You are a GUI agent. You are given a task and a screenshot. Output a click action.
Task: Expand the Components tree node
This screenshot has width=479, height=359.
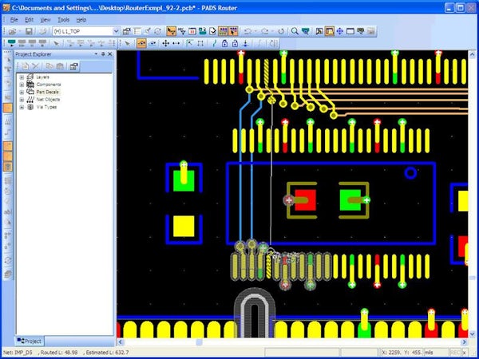[x=22, y=85]
